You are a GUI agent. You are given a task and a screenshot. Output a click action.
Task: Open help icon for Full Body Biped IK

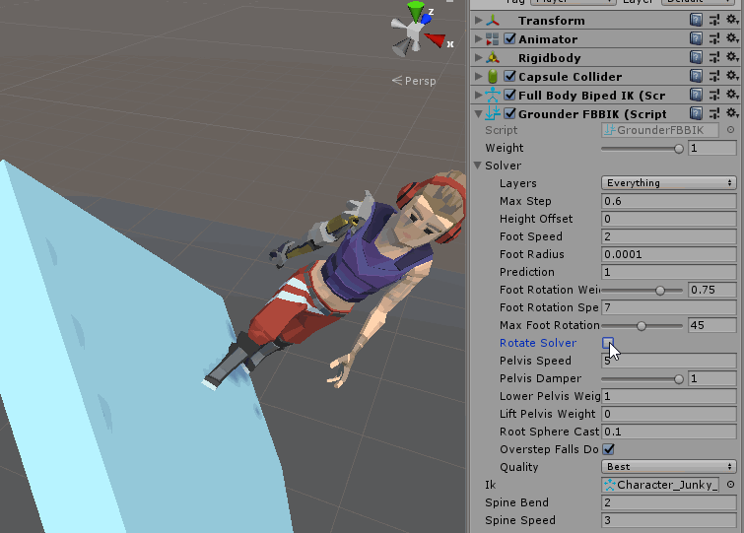[x=696, y=95]
